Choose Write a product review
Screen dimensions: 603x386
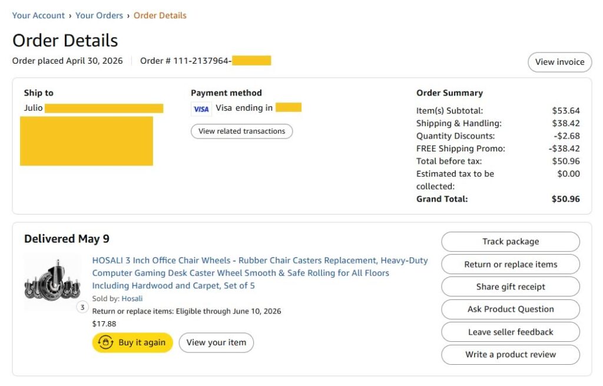click(x=511, y=354)
